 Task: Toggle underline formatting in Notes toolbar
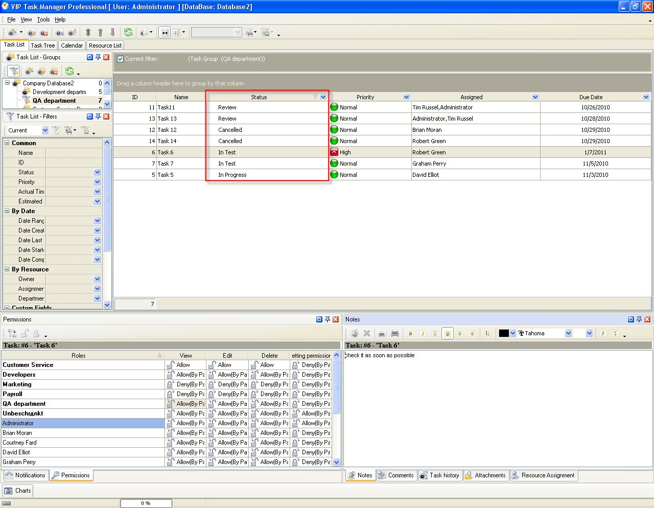[435, 333]
